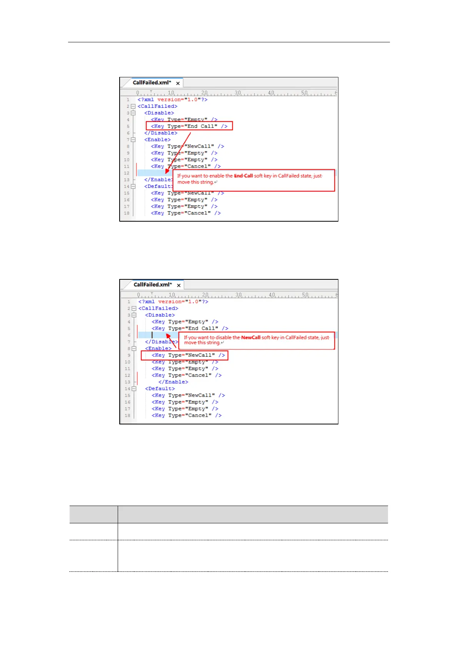
Task: Collapse the <Default> fold in the End-Call note editor
Action: tap(133, 186)
